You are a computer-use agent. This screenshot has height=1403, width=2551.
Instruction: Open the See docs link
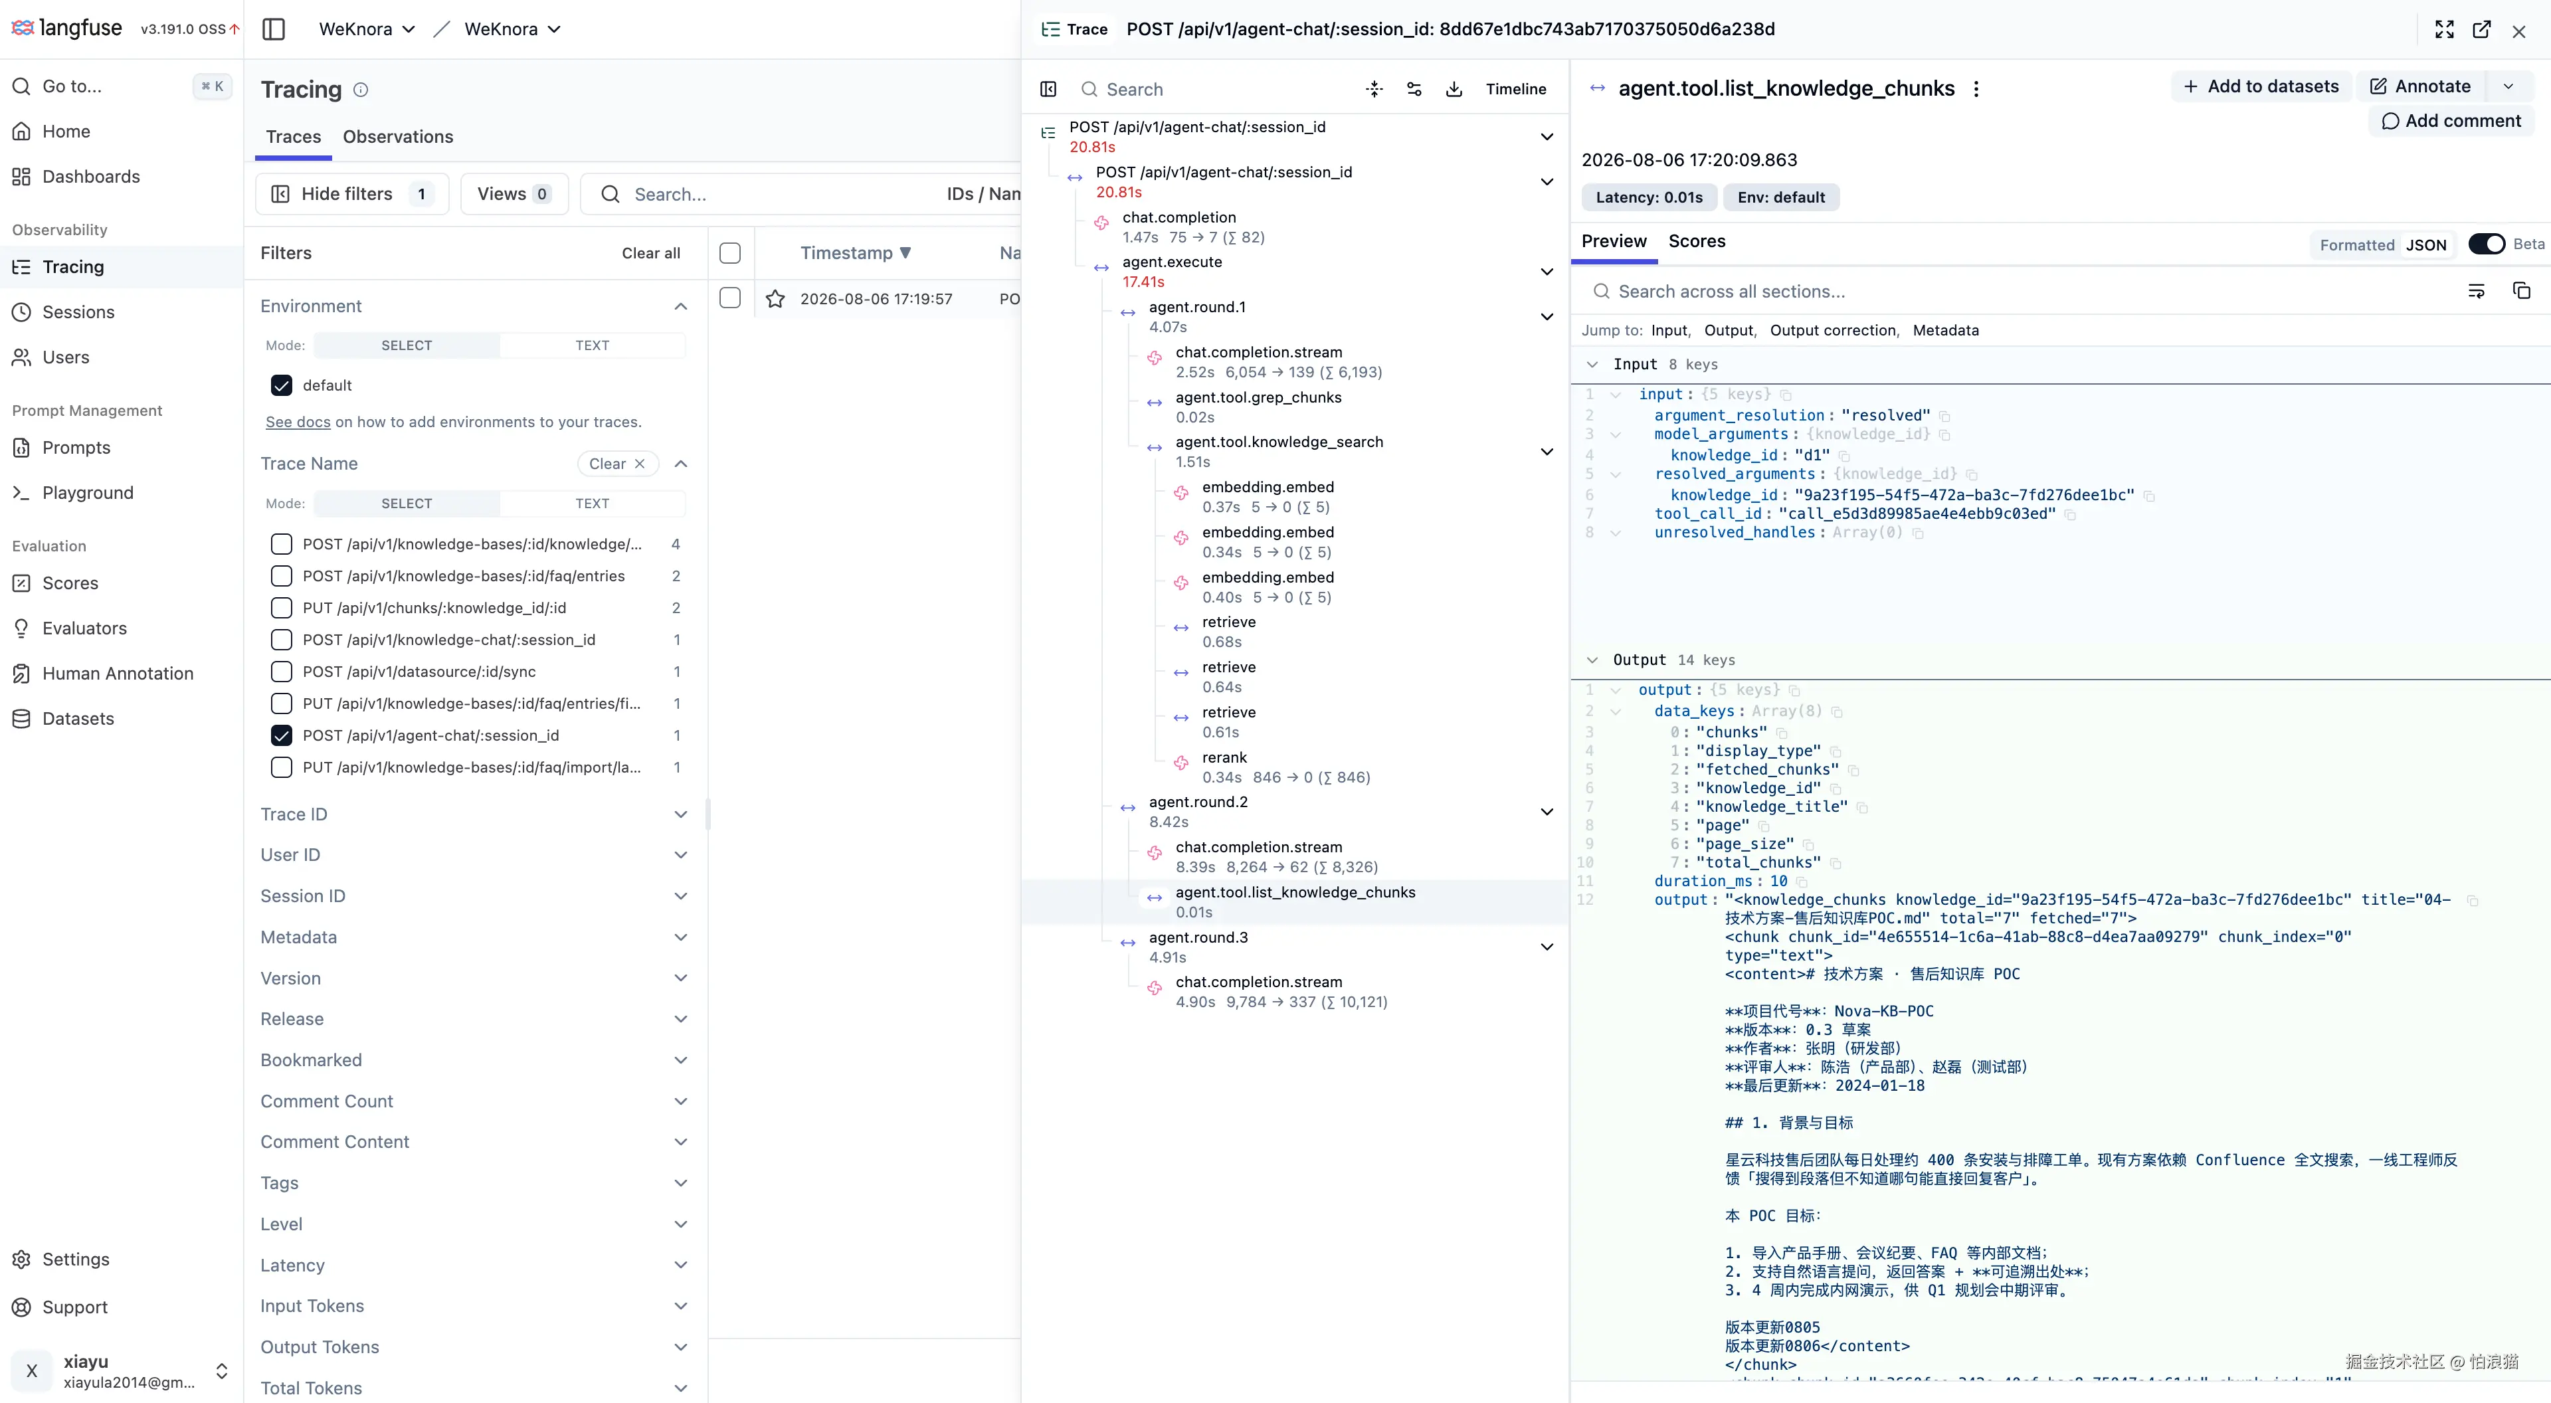[297, 422]
